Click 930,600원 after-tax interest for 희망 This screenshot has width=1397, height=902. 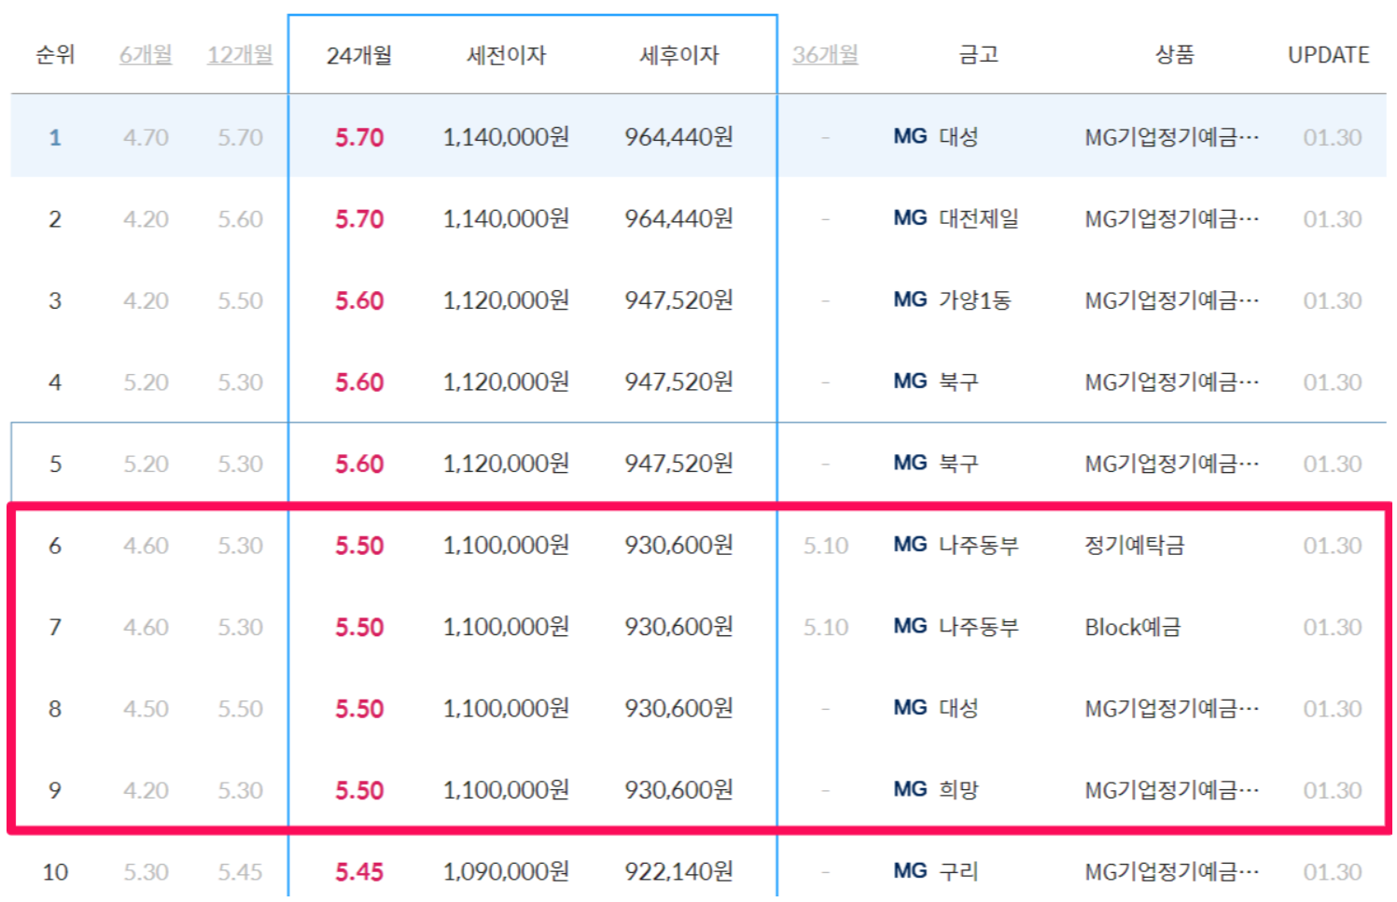(678, 790)
